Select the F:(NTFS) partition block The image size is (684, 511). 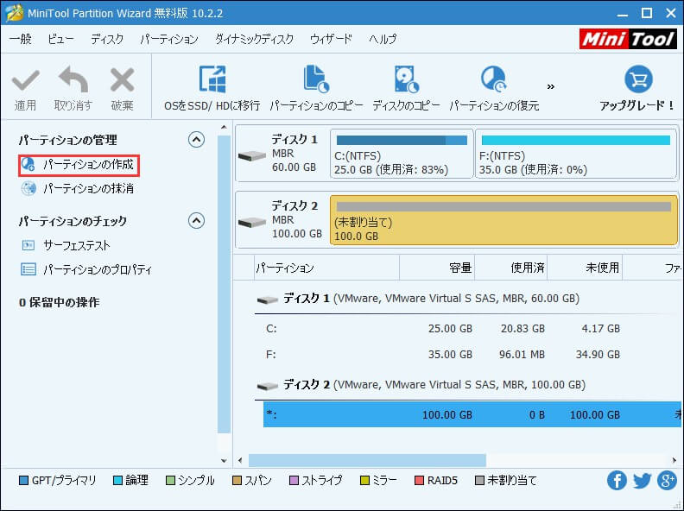pos(576,154)
